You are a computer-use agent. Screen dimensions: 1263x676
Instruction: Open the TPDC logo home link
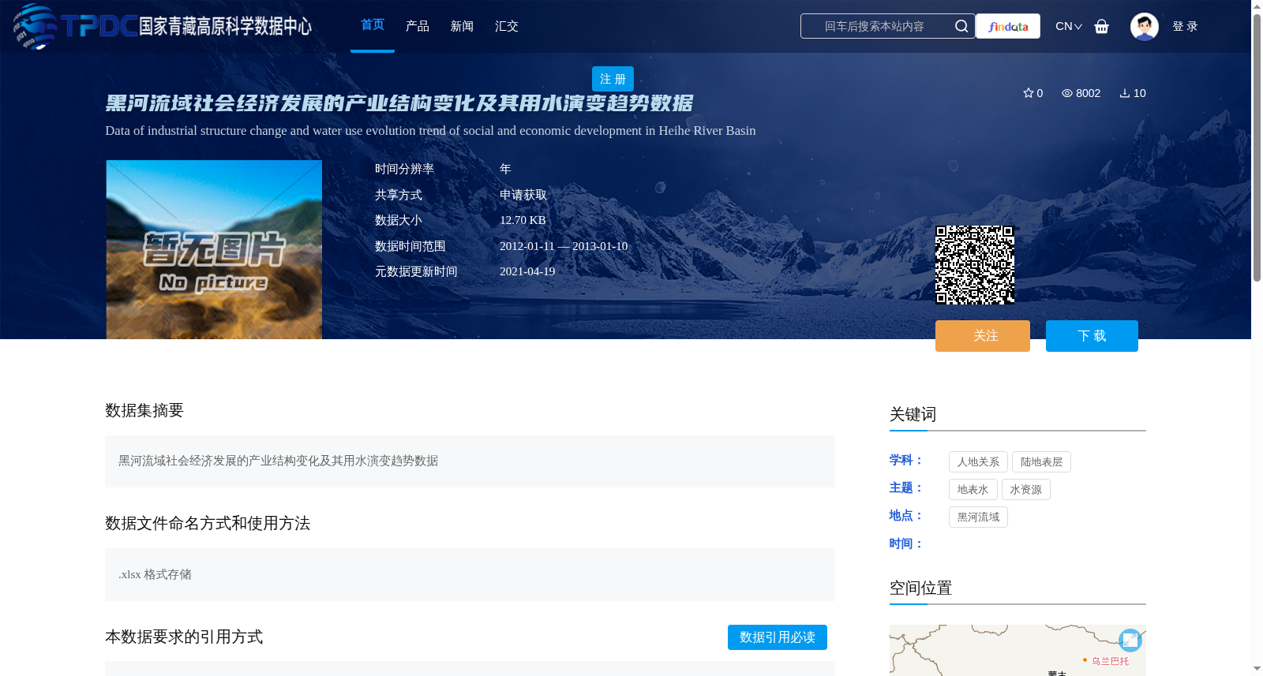point(162,26)
